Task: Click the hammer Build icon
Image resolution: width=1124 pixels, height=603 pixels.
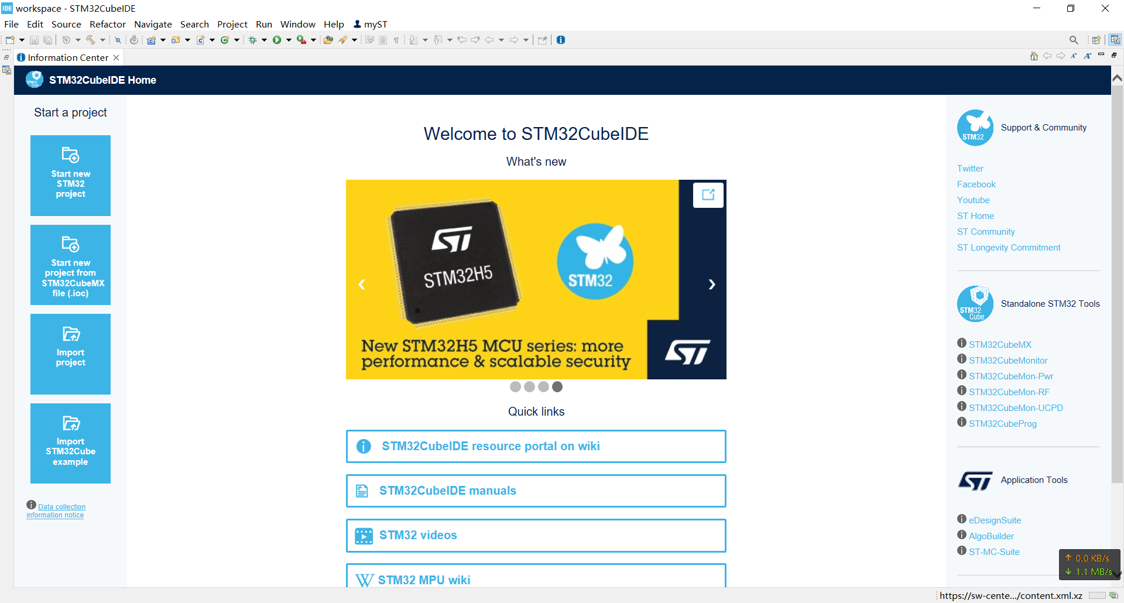Action: [x=91, y=40]
